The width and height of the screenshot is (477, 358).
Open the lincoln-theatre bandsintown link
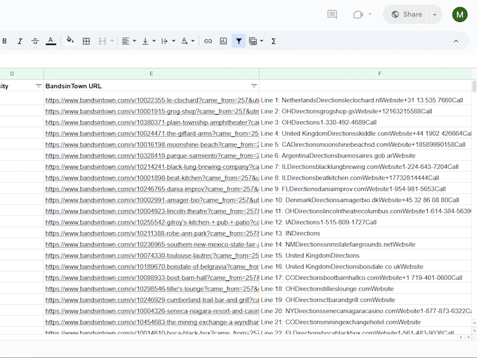tap(152, 211)
